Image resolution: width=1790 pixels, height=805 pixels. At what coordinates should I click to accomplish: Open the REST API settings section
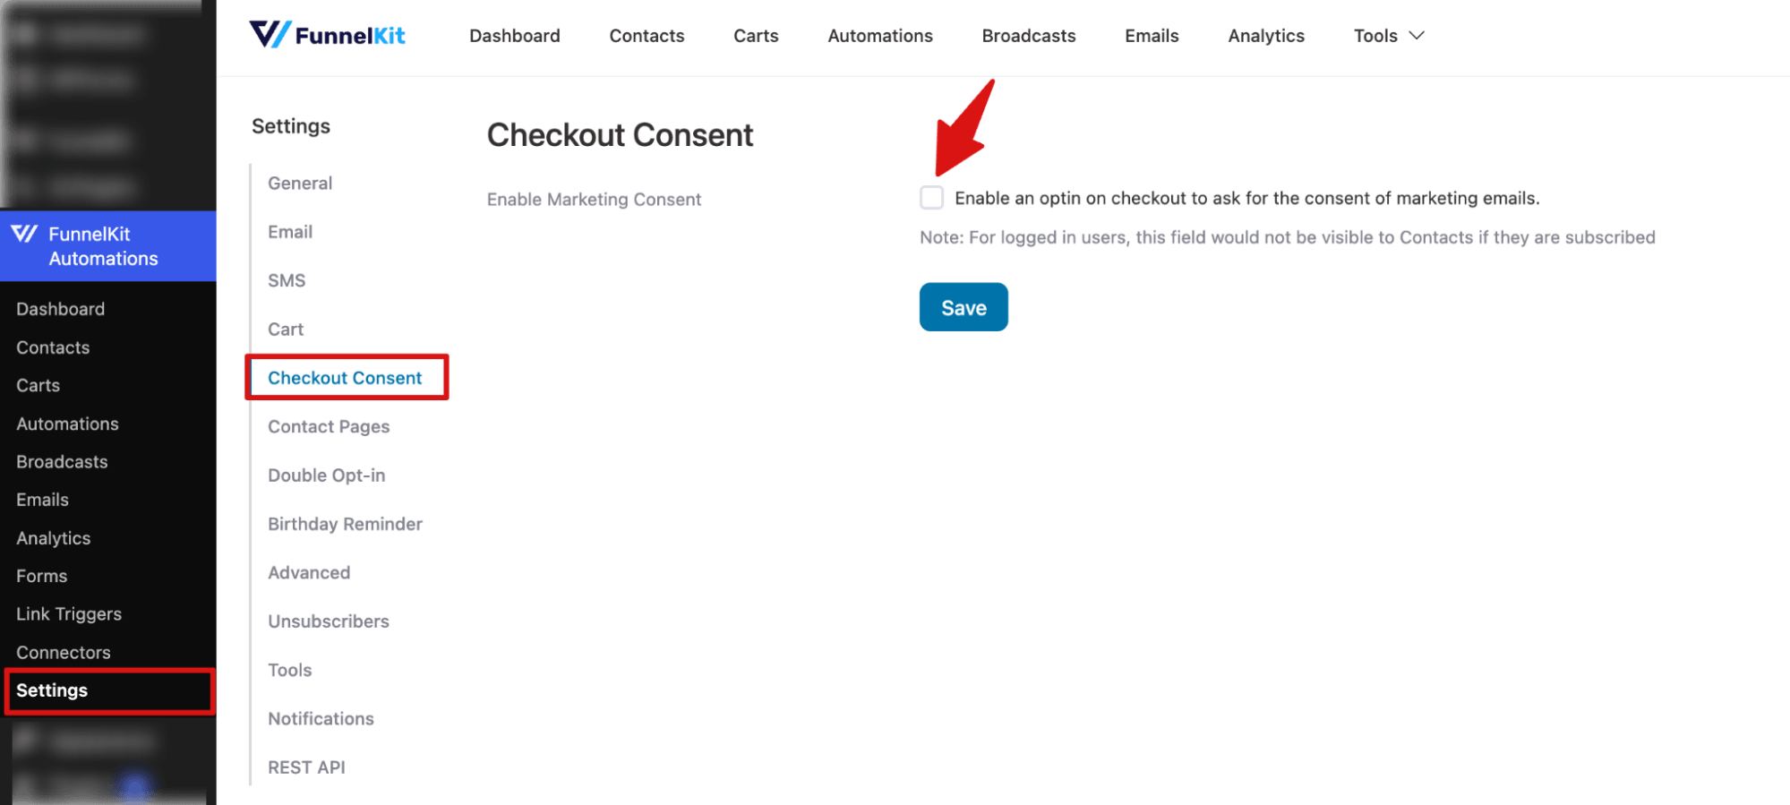pos(306,766)
